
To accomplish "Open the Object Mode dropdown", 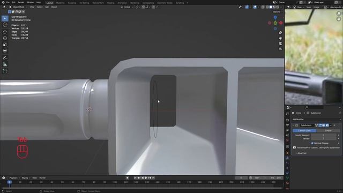I will (x=18, y=7).
